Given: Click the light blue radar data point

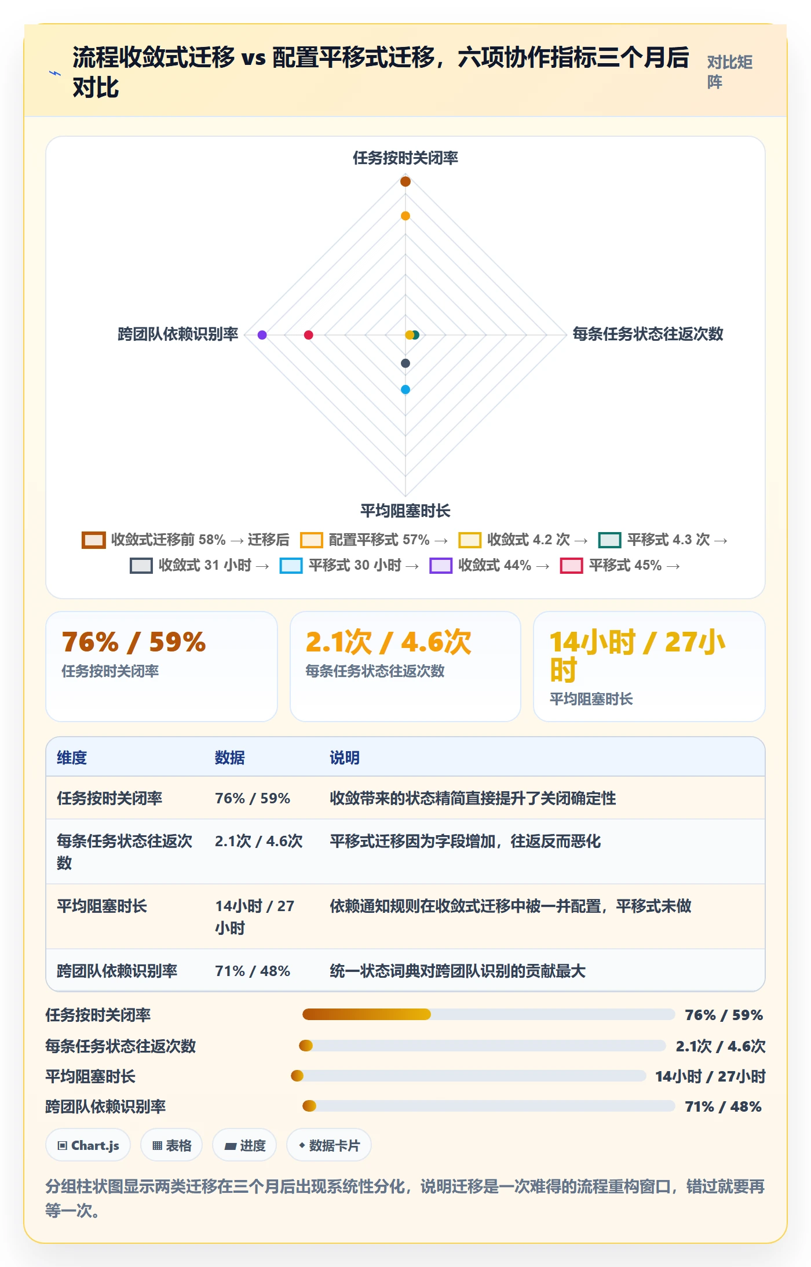Looking at the screenshot, I should click(405, 389).
